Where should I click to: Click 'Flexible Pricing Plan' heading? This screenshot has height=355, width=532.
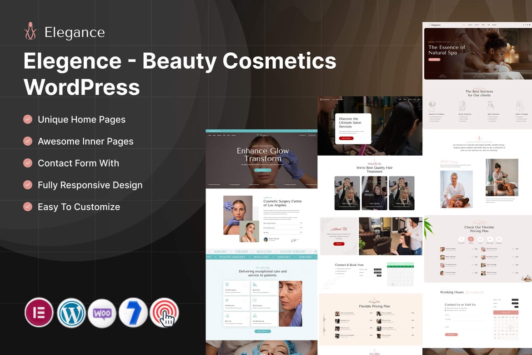(374, 306)
